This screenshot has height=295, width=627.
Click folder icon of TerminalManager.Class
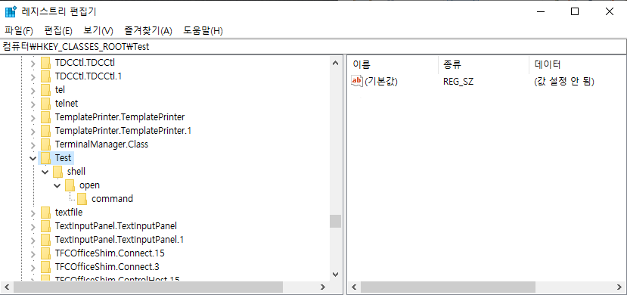click(x=46, y=144)
